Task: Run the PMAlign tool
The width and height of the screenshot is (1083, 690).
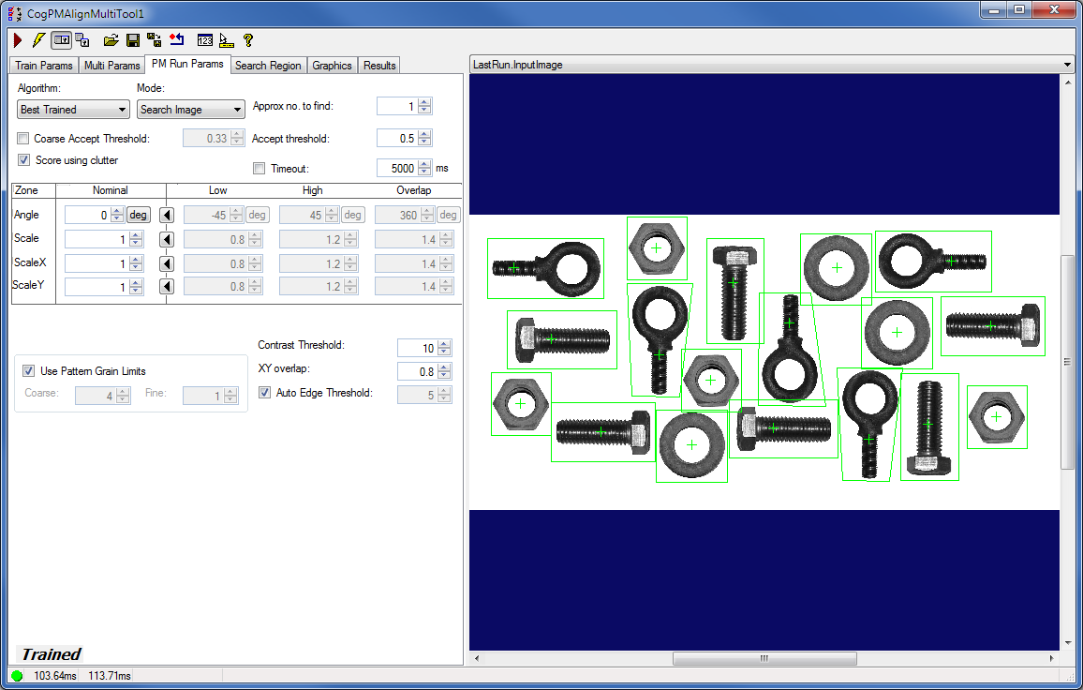Action: (17, 40)
